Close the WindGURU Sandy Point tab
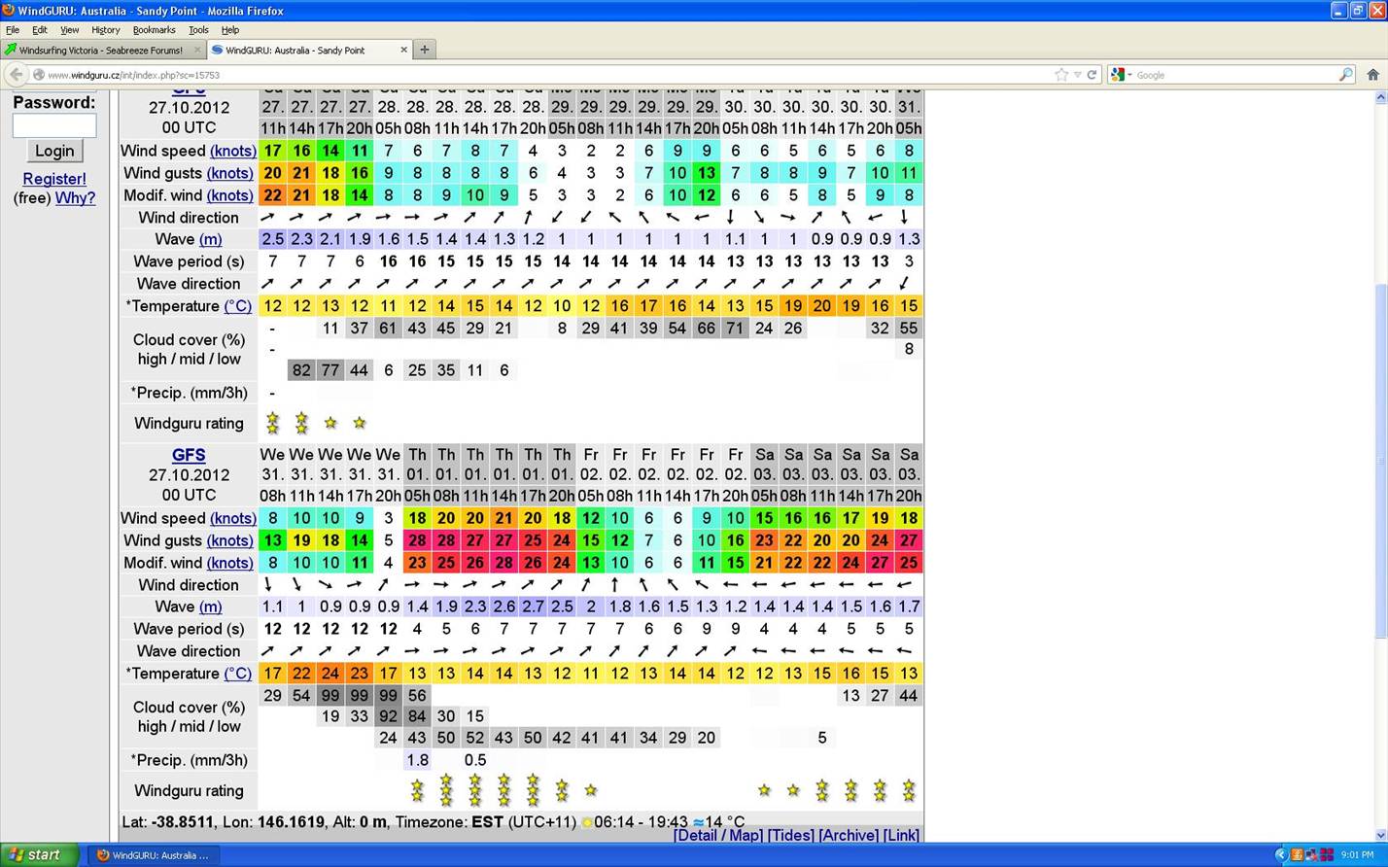Image resolution: width=1388 pixels, height=867 pixels. click(x=403, y=50)
